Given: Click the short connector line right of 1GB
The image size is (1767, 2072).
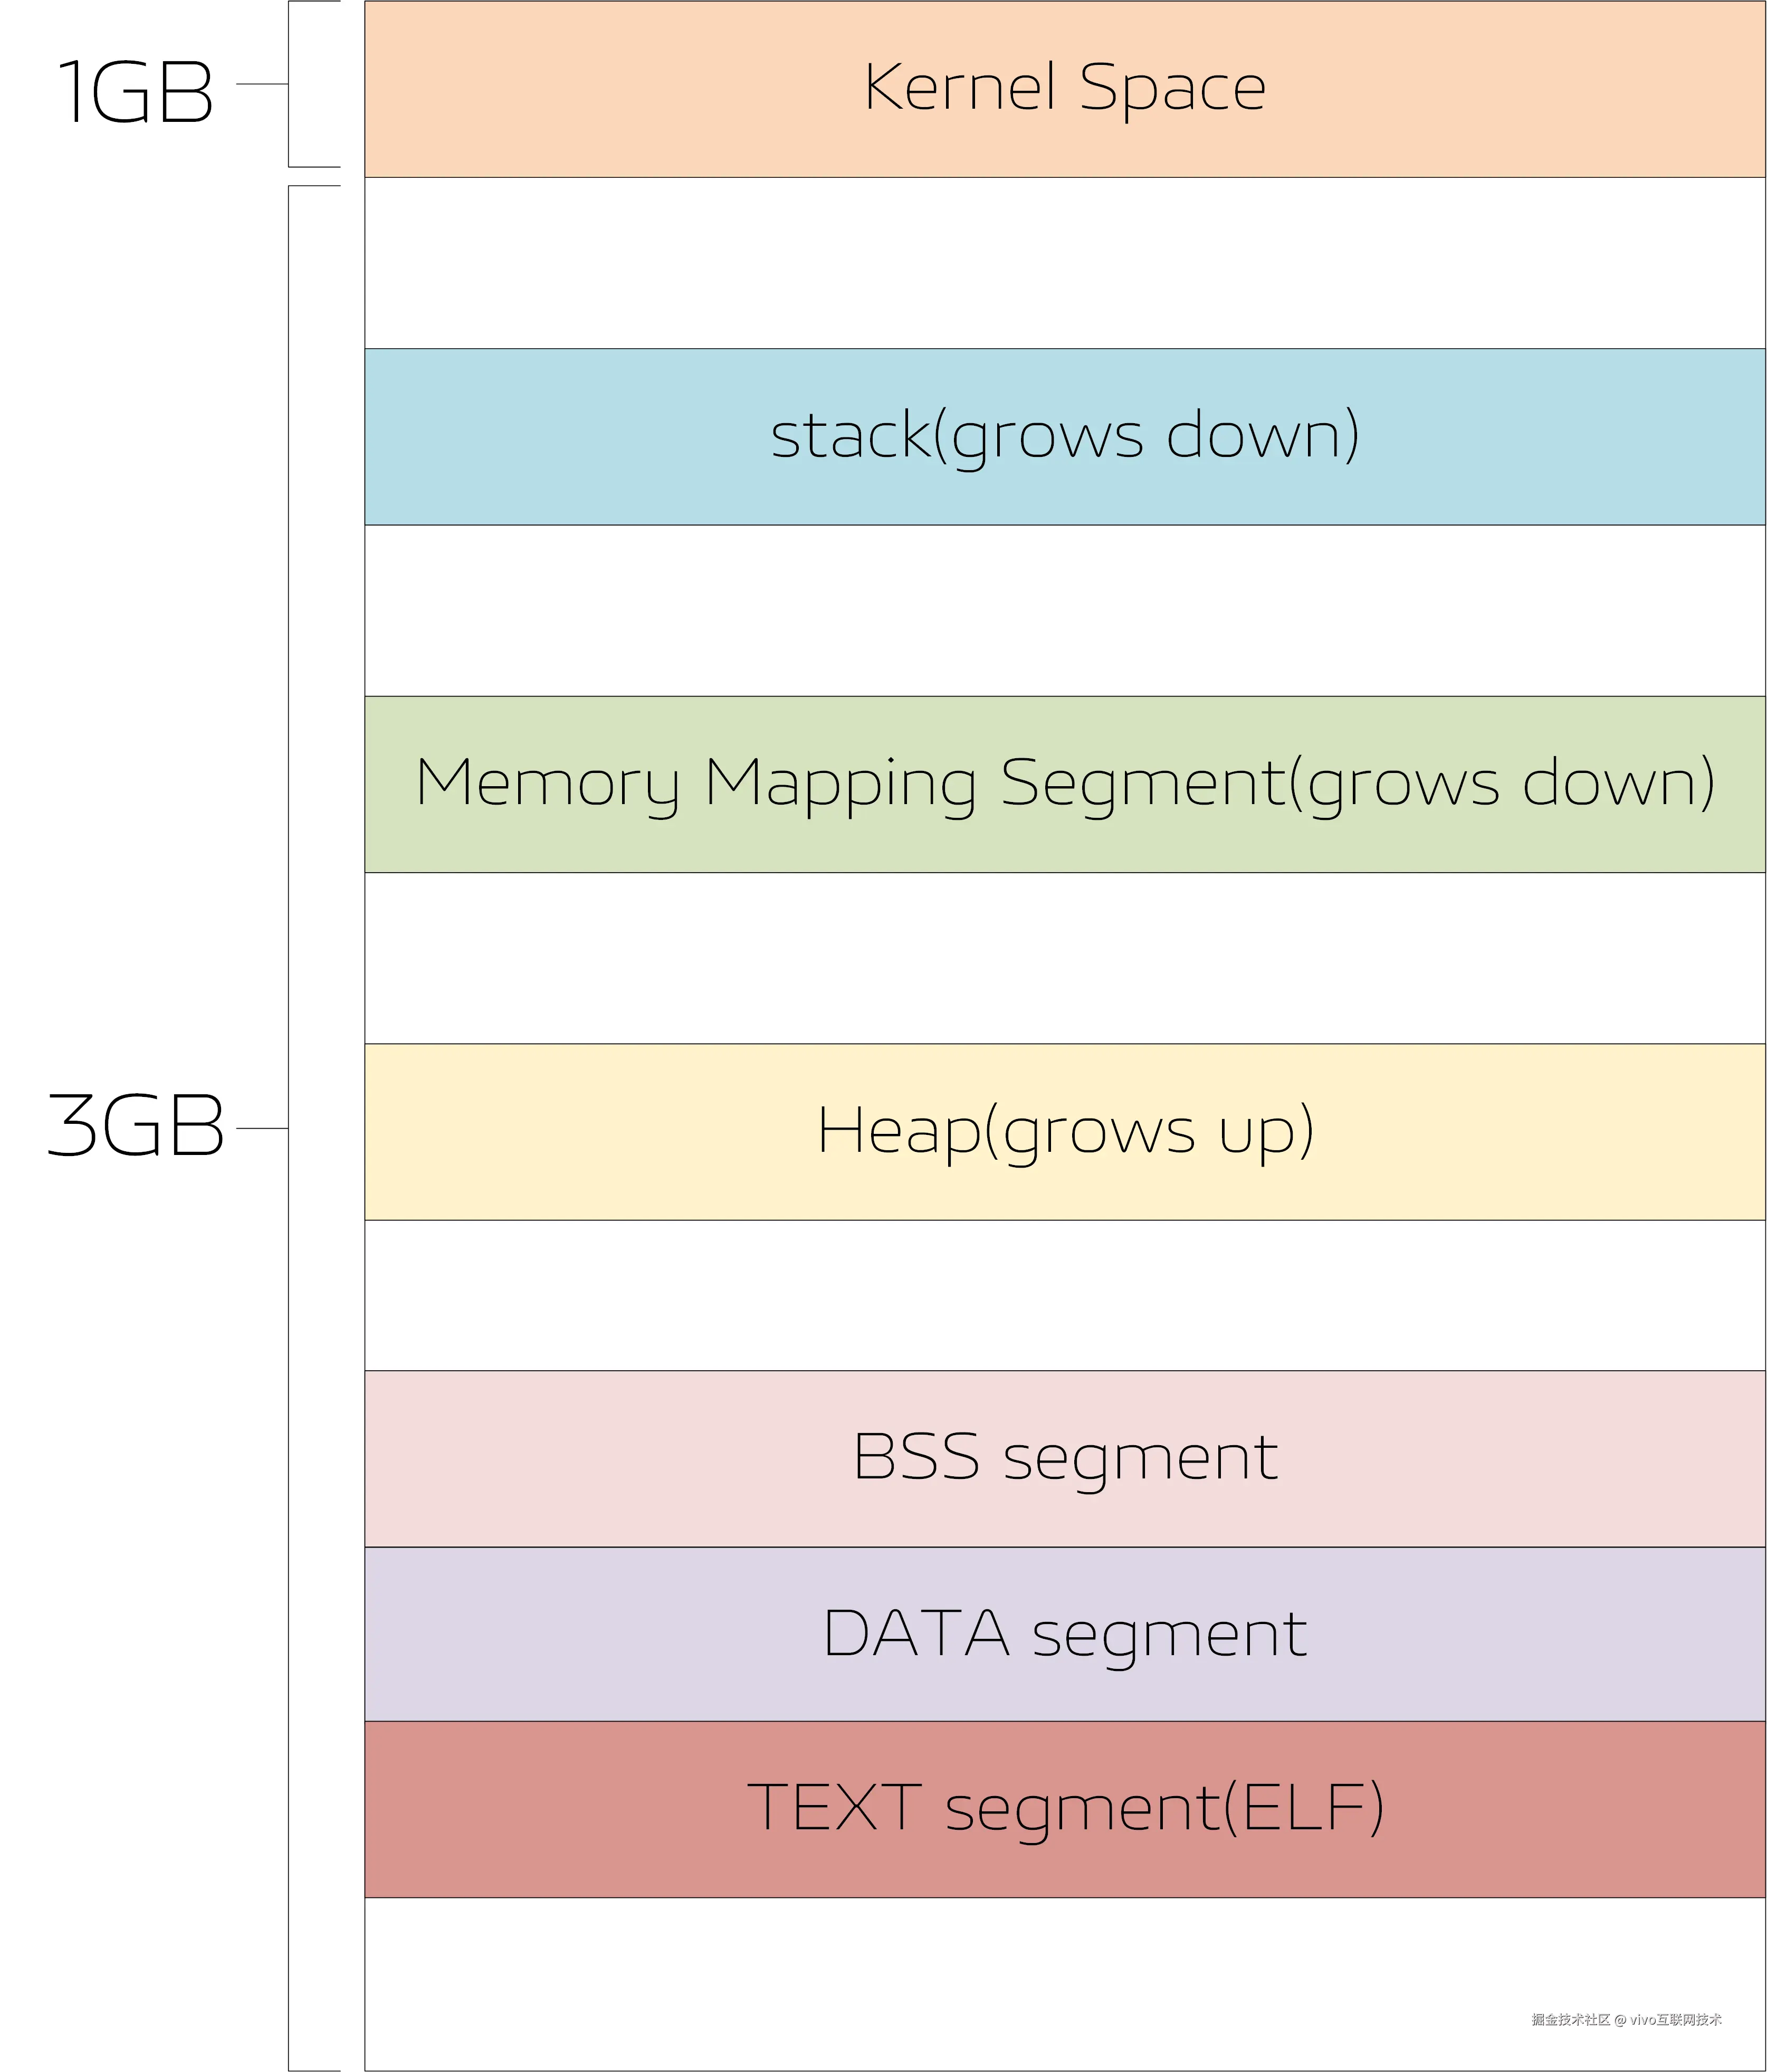Looking at the screenshot, I should pos(262,84).
